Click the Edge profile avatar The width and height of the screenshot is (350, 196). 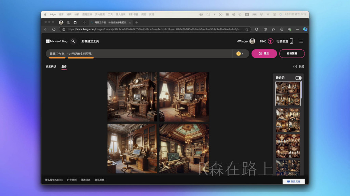[x=61, y=22]
